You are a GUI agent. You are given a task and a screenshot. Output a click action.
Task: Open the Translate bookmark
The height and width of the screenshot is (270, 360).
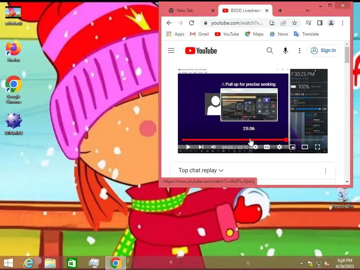click(x=306, y=34)
